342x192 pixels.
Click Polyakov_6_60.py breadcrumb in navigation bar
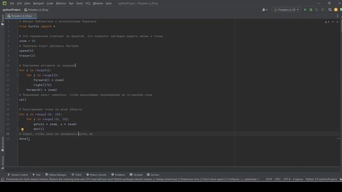(x=36, y=10)
